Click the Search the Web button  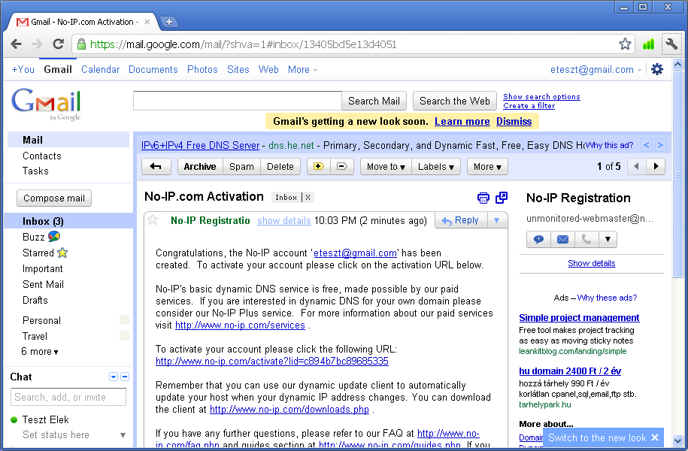(x=455, y=101)
